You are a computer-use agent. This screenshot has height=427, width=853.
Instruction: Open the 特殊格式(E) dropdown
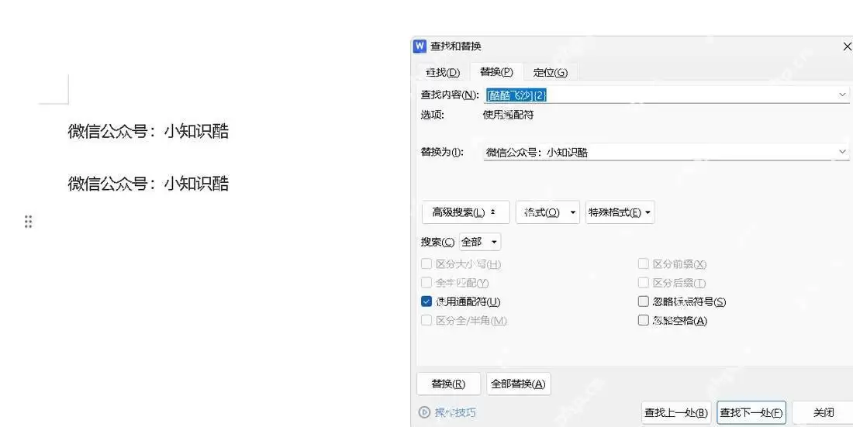coord(620,212)
